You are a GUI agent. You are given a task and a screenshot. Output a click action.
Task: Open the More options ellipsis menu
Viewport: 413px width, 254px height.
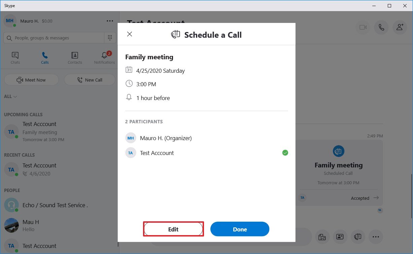coord(110,21)
